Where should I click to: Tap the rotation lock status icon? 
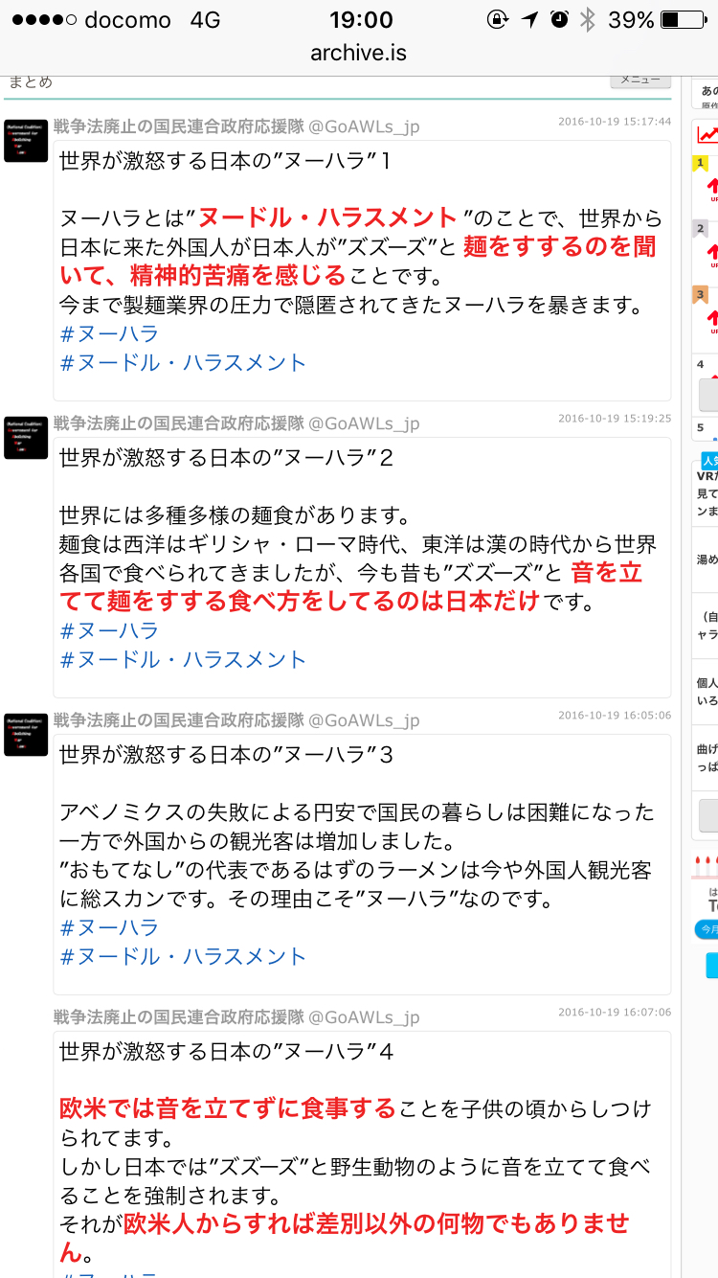[x=498, y=19]
